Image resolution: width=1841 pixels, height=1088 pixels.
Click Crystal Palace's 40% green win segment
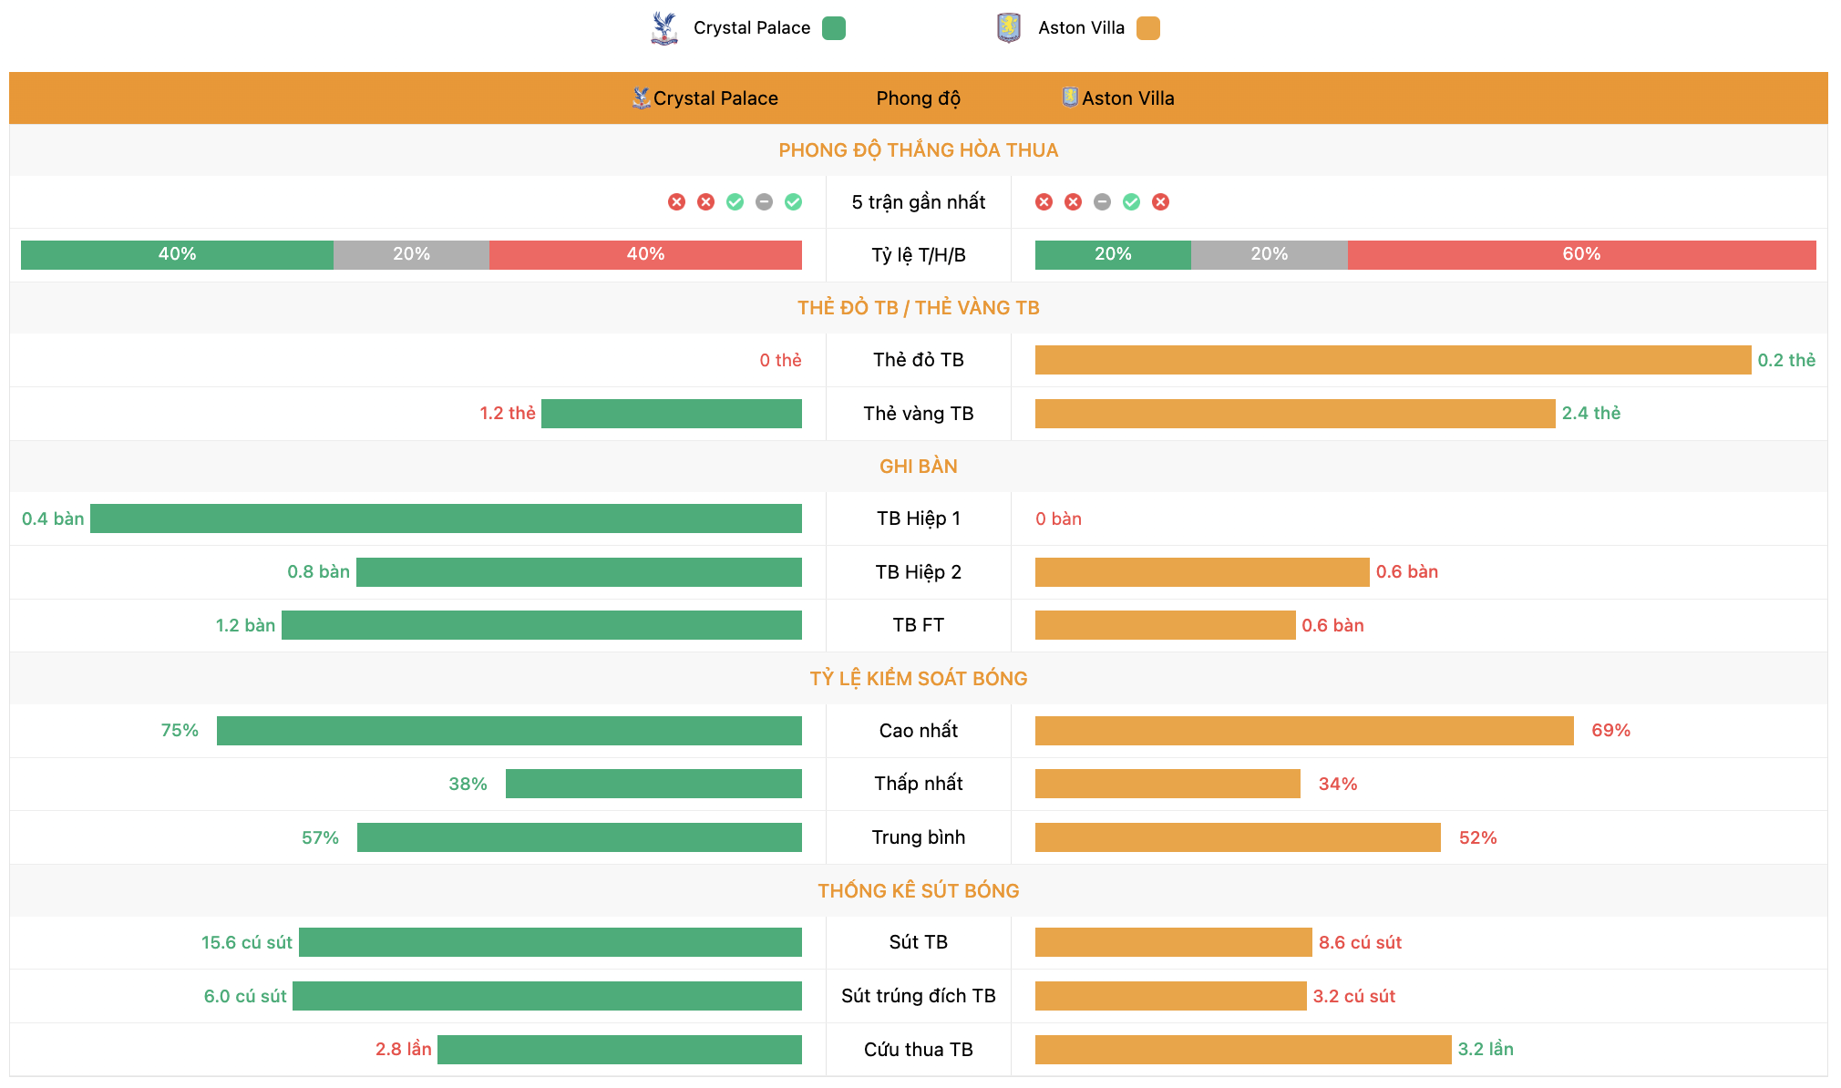point(177,255)
